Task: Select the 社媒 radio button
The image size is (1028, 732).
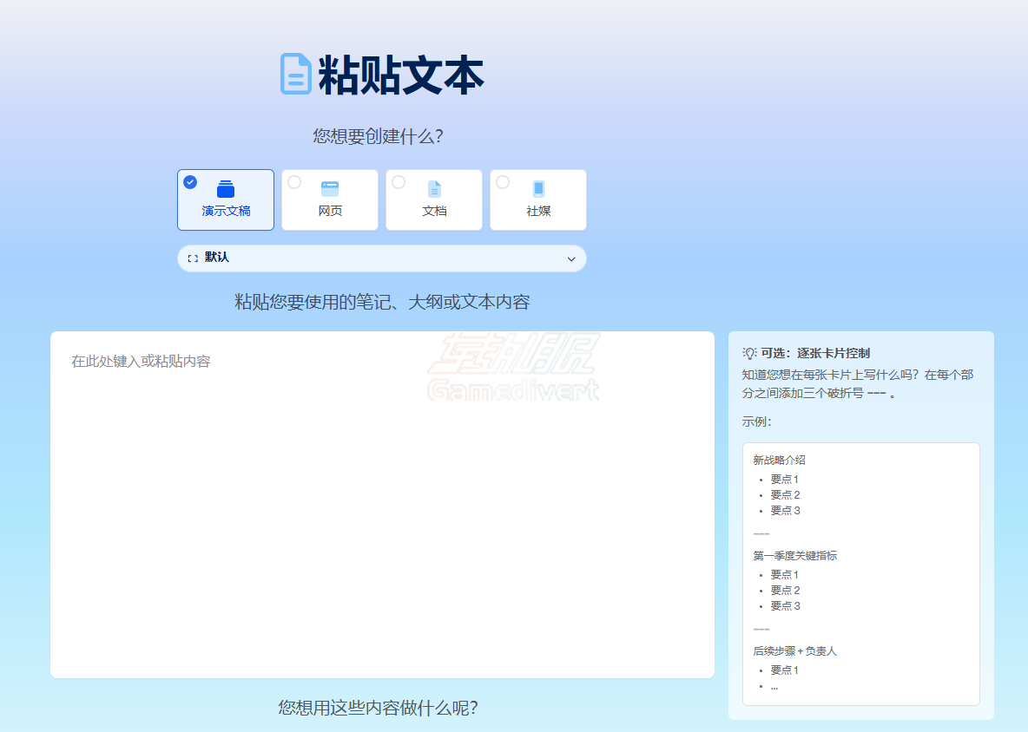Action: coord(501,180)
